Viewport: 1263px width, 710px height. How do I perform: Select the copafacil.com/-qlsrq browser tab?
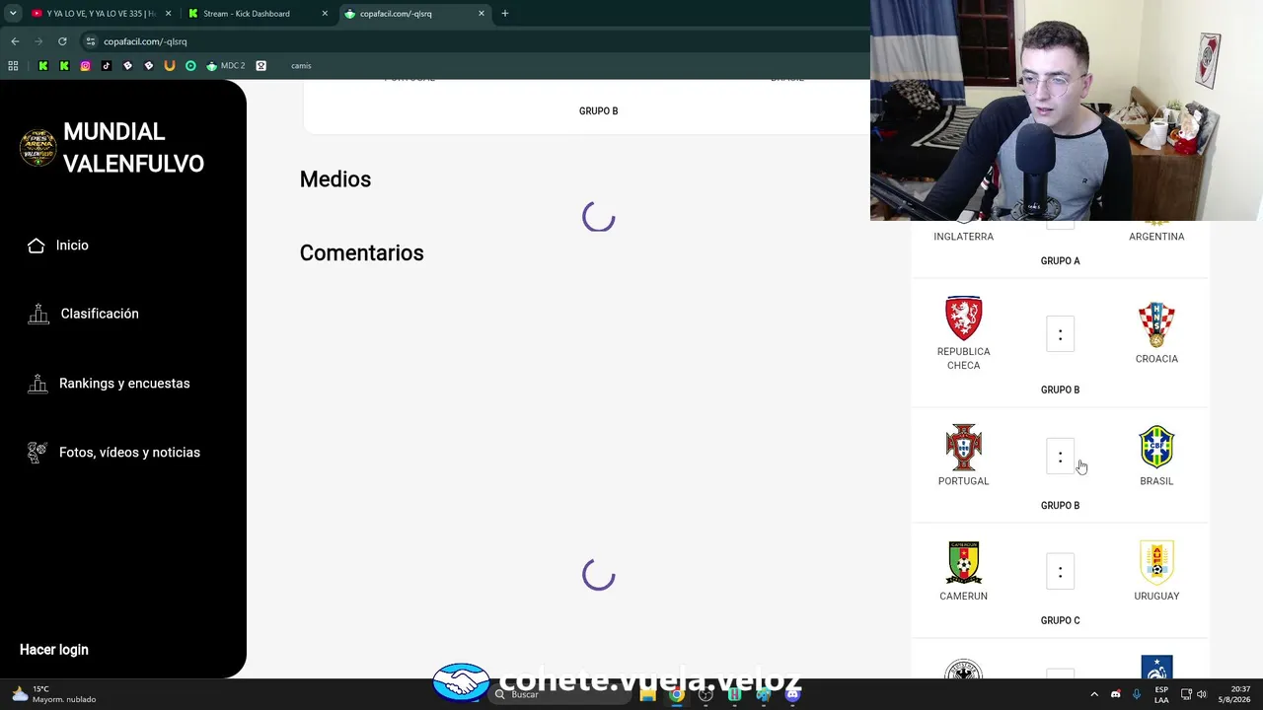click(x=414, y=14)
